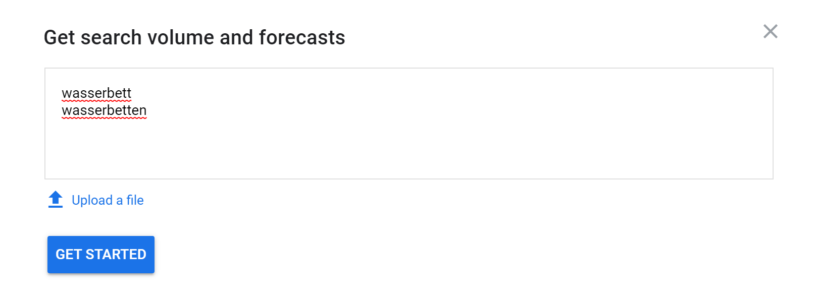Click the word "Upload" in the link
816x302 pixels.
[x=92, y=200]
